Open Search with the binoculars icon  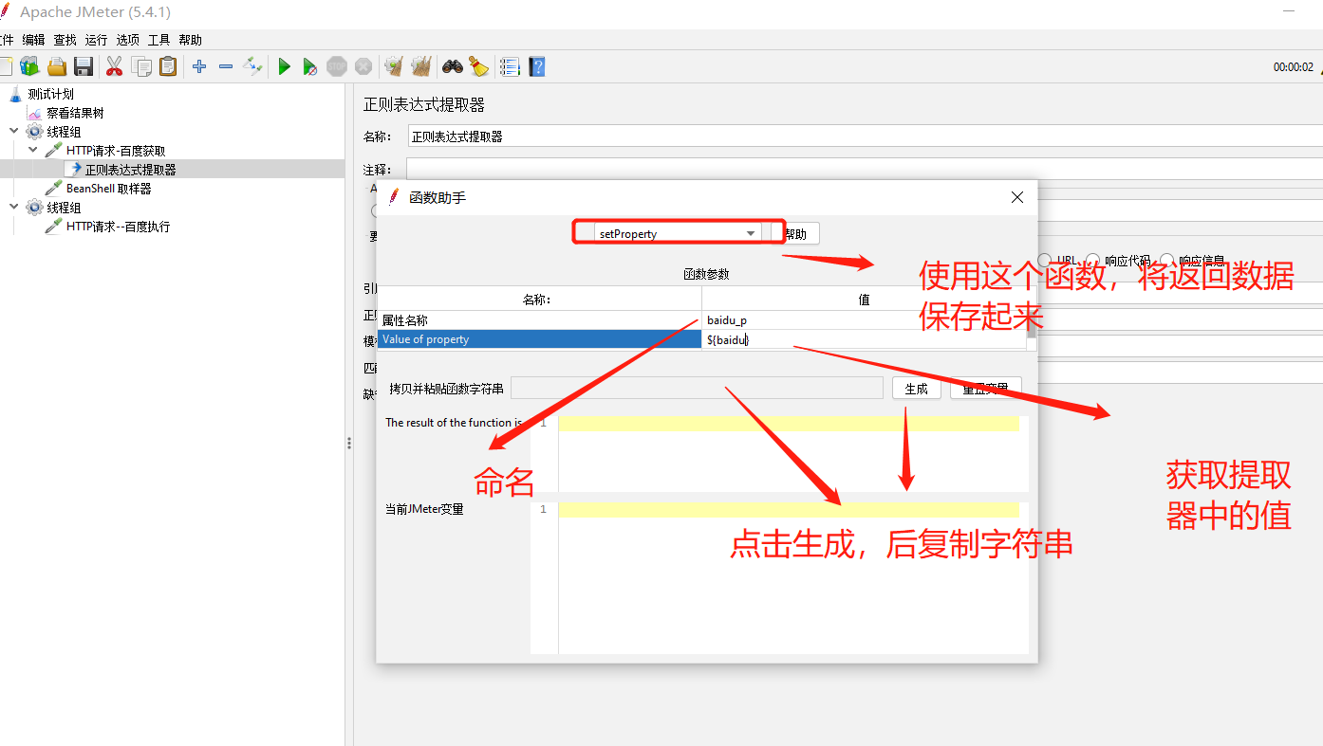coord(453,66)
